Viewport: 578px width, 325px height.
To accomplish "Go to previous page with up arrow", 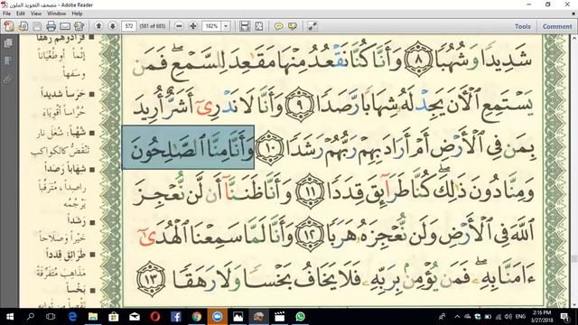I will point(98,26).
